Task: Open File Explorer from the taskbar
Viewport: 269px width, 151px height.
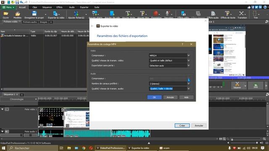Action: pos(69,148)
